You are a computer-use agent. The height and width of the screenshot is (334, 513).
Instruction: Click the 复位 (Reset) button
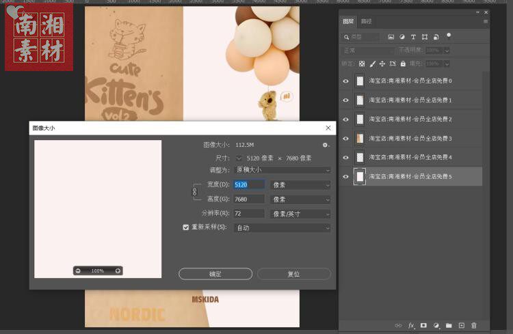[294, 274]
